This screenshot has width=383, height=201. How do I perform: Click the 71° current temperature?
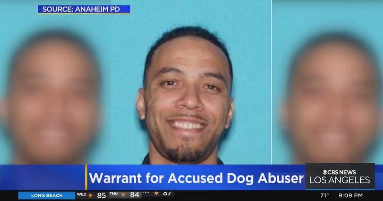tap(325, 196)
